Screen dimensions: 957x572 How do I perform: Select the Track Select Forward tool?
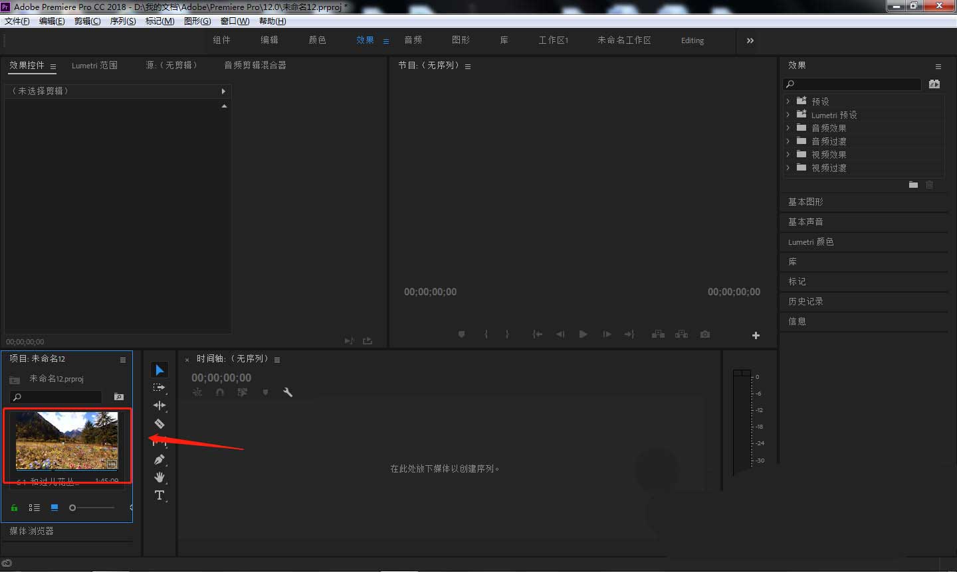159,388
